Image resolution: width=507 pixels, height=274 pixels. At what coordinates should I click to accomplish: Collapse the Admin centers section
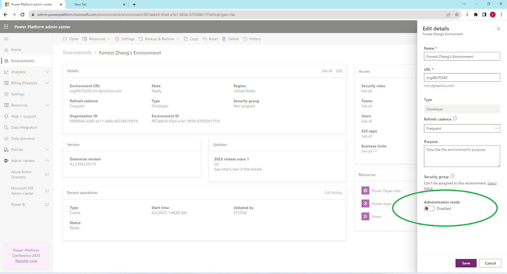[47, 161]
